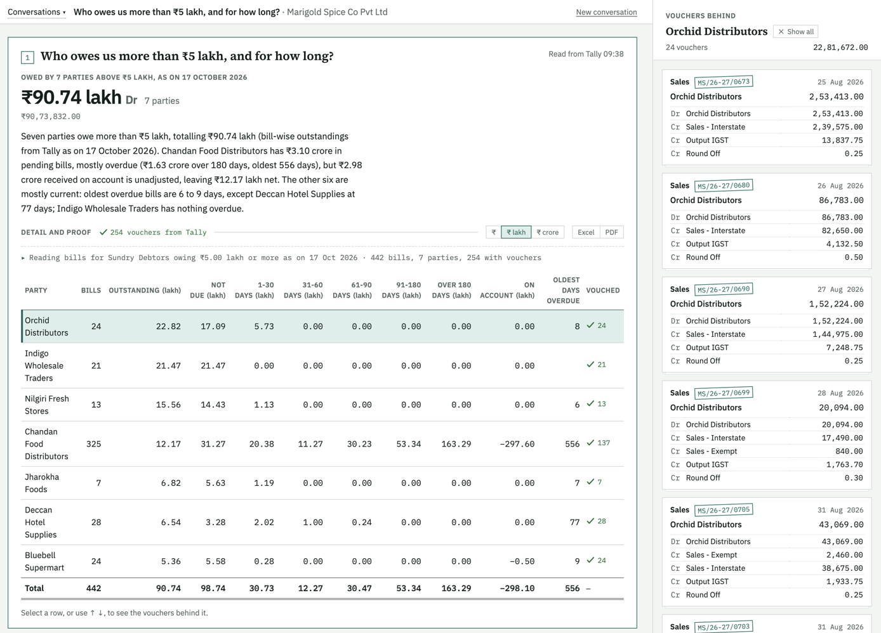
Task: Click the '254 vouchers from Tally' checkmark label
Action: tap(153, 232)
